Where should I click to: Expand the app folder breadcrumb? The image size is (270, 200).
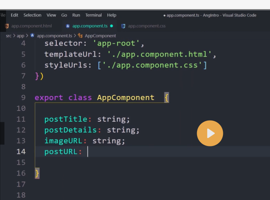click(21, 35)
